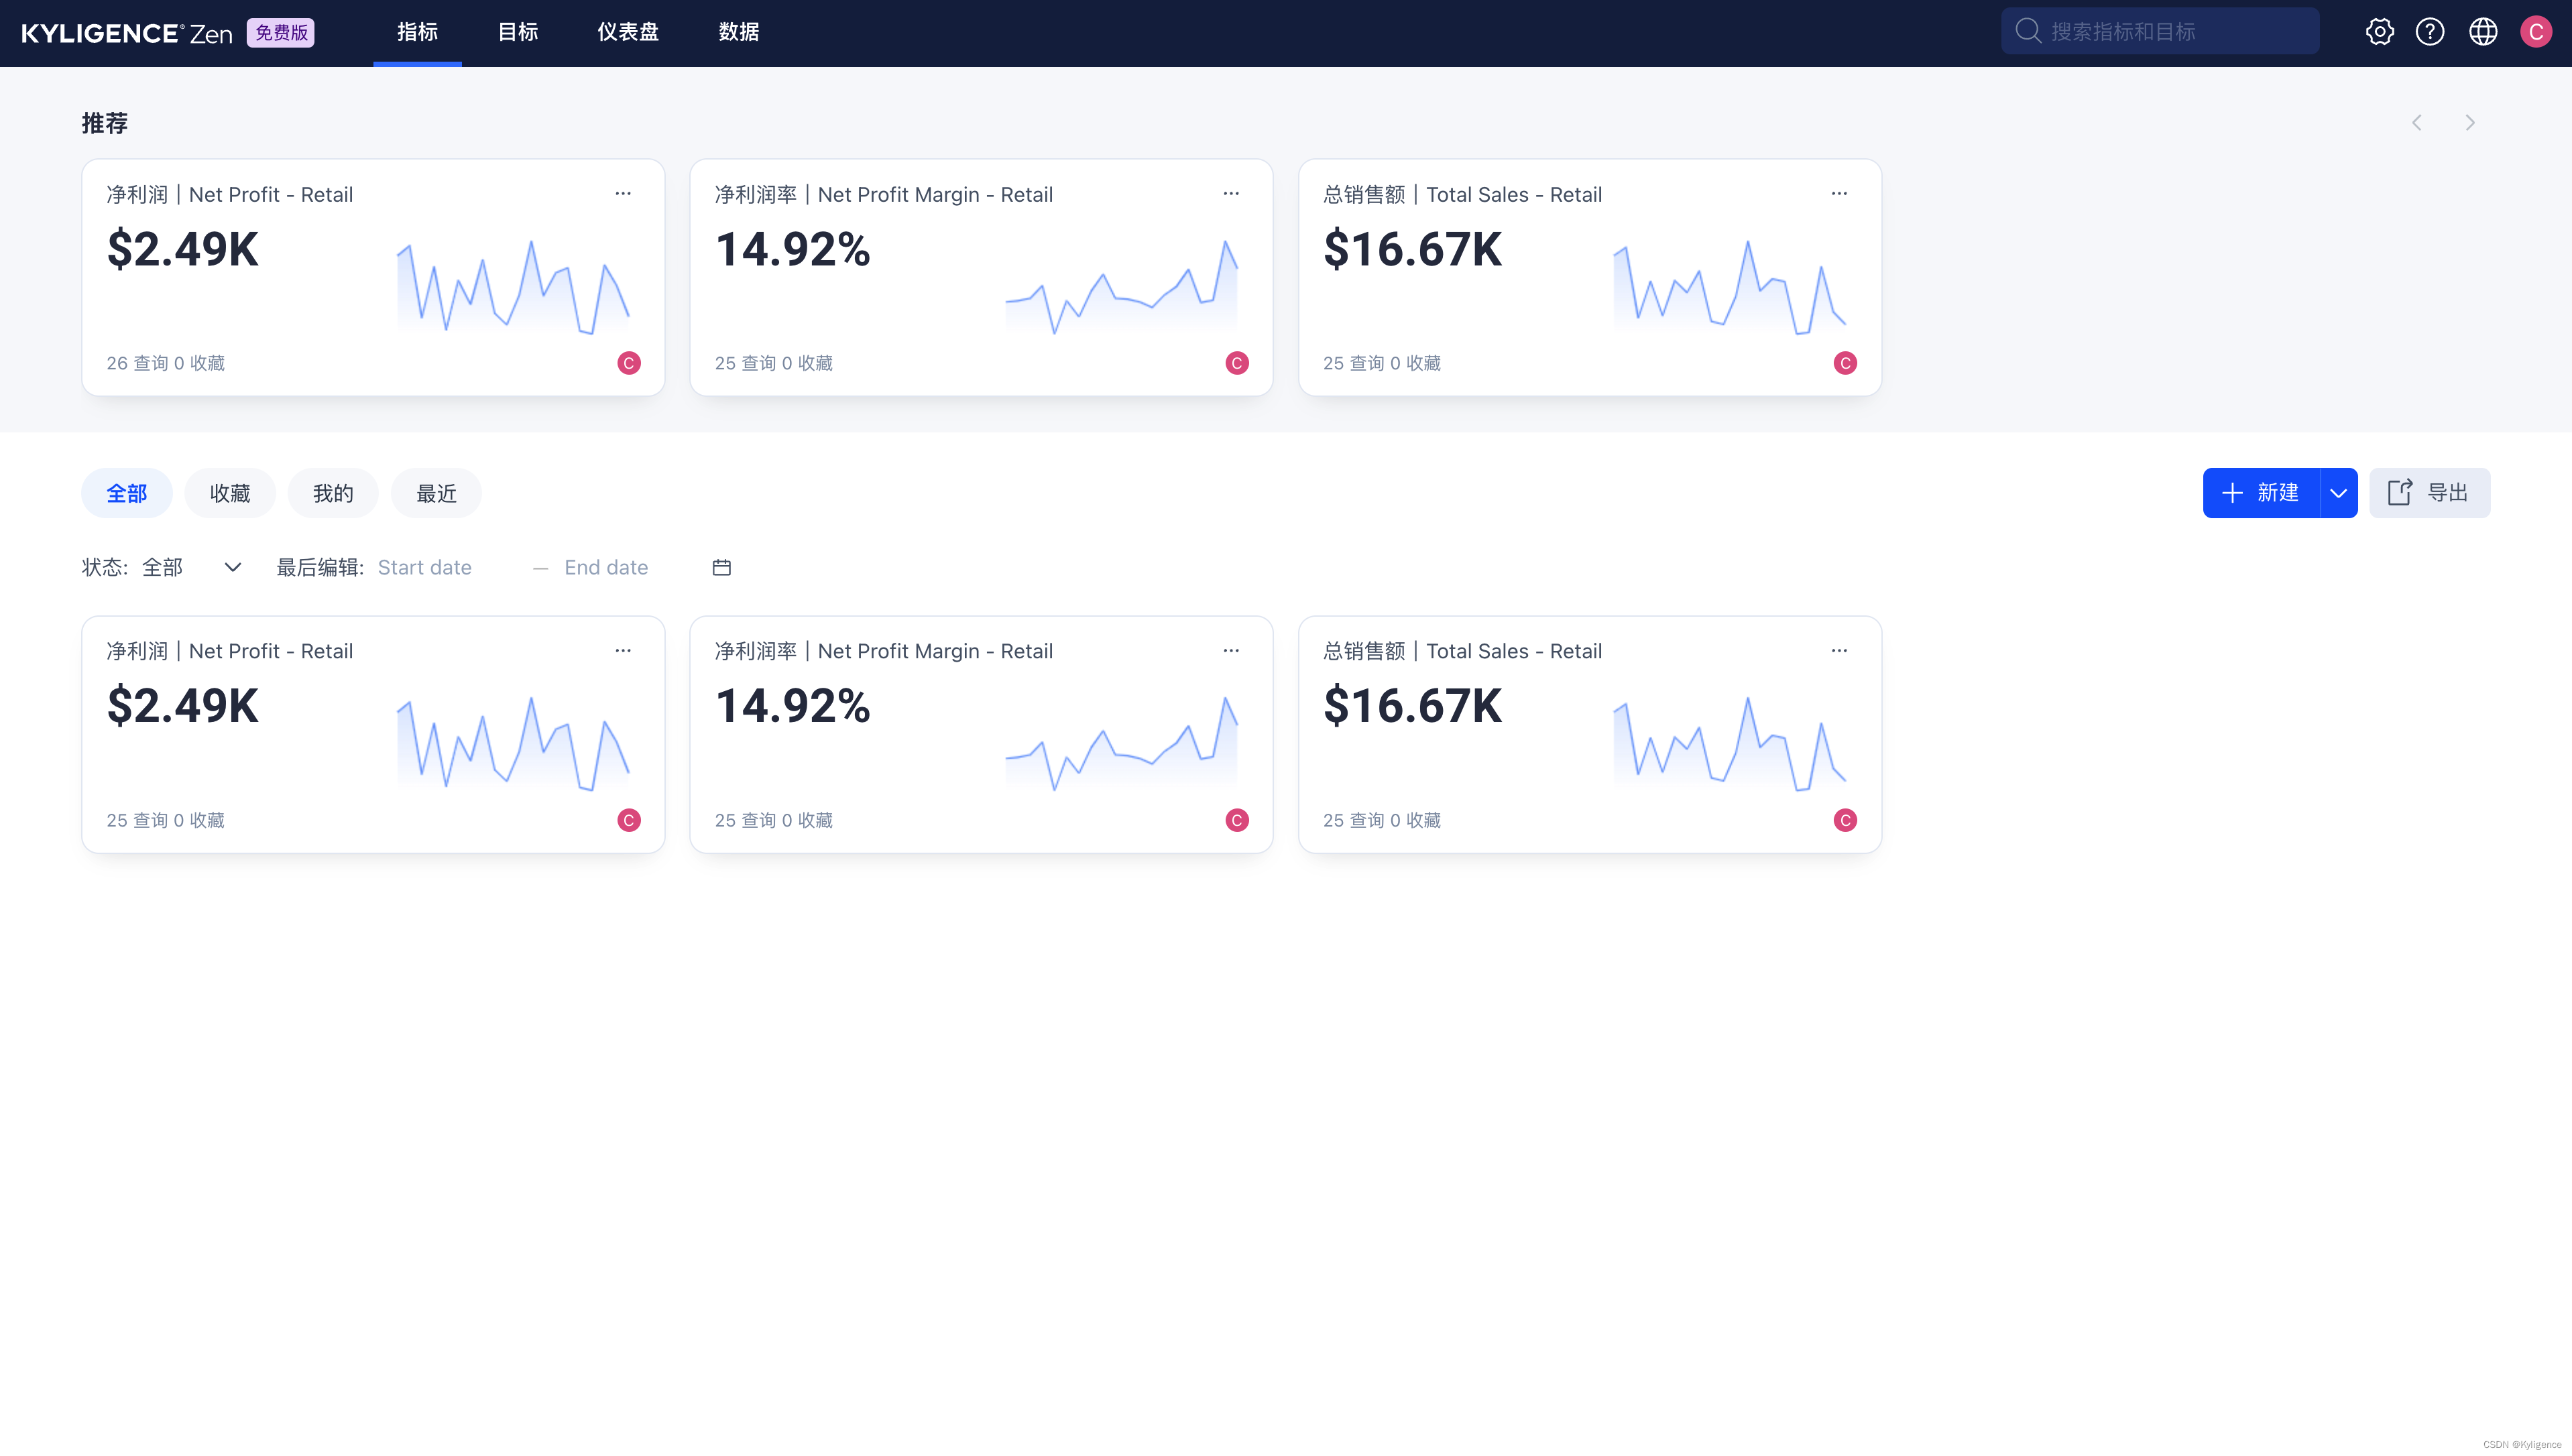Viewport: 2572px width, 1456px height.
Task: Switch to the 目标 tab
Action: (x=518, y=32)
